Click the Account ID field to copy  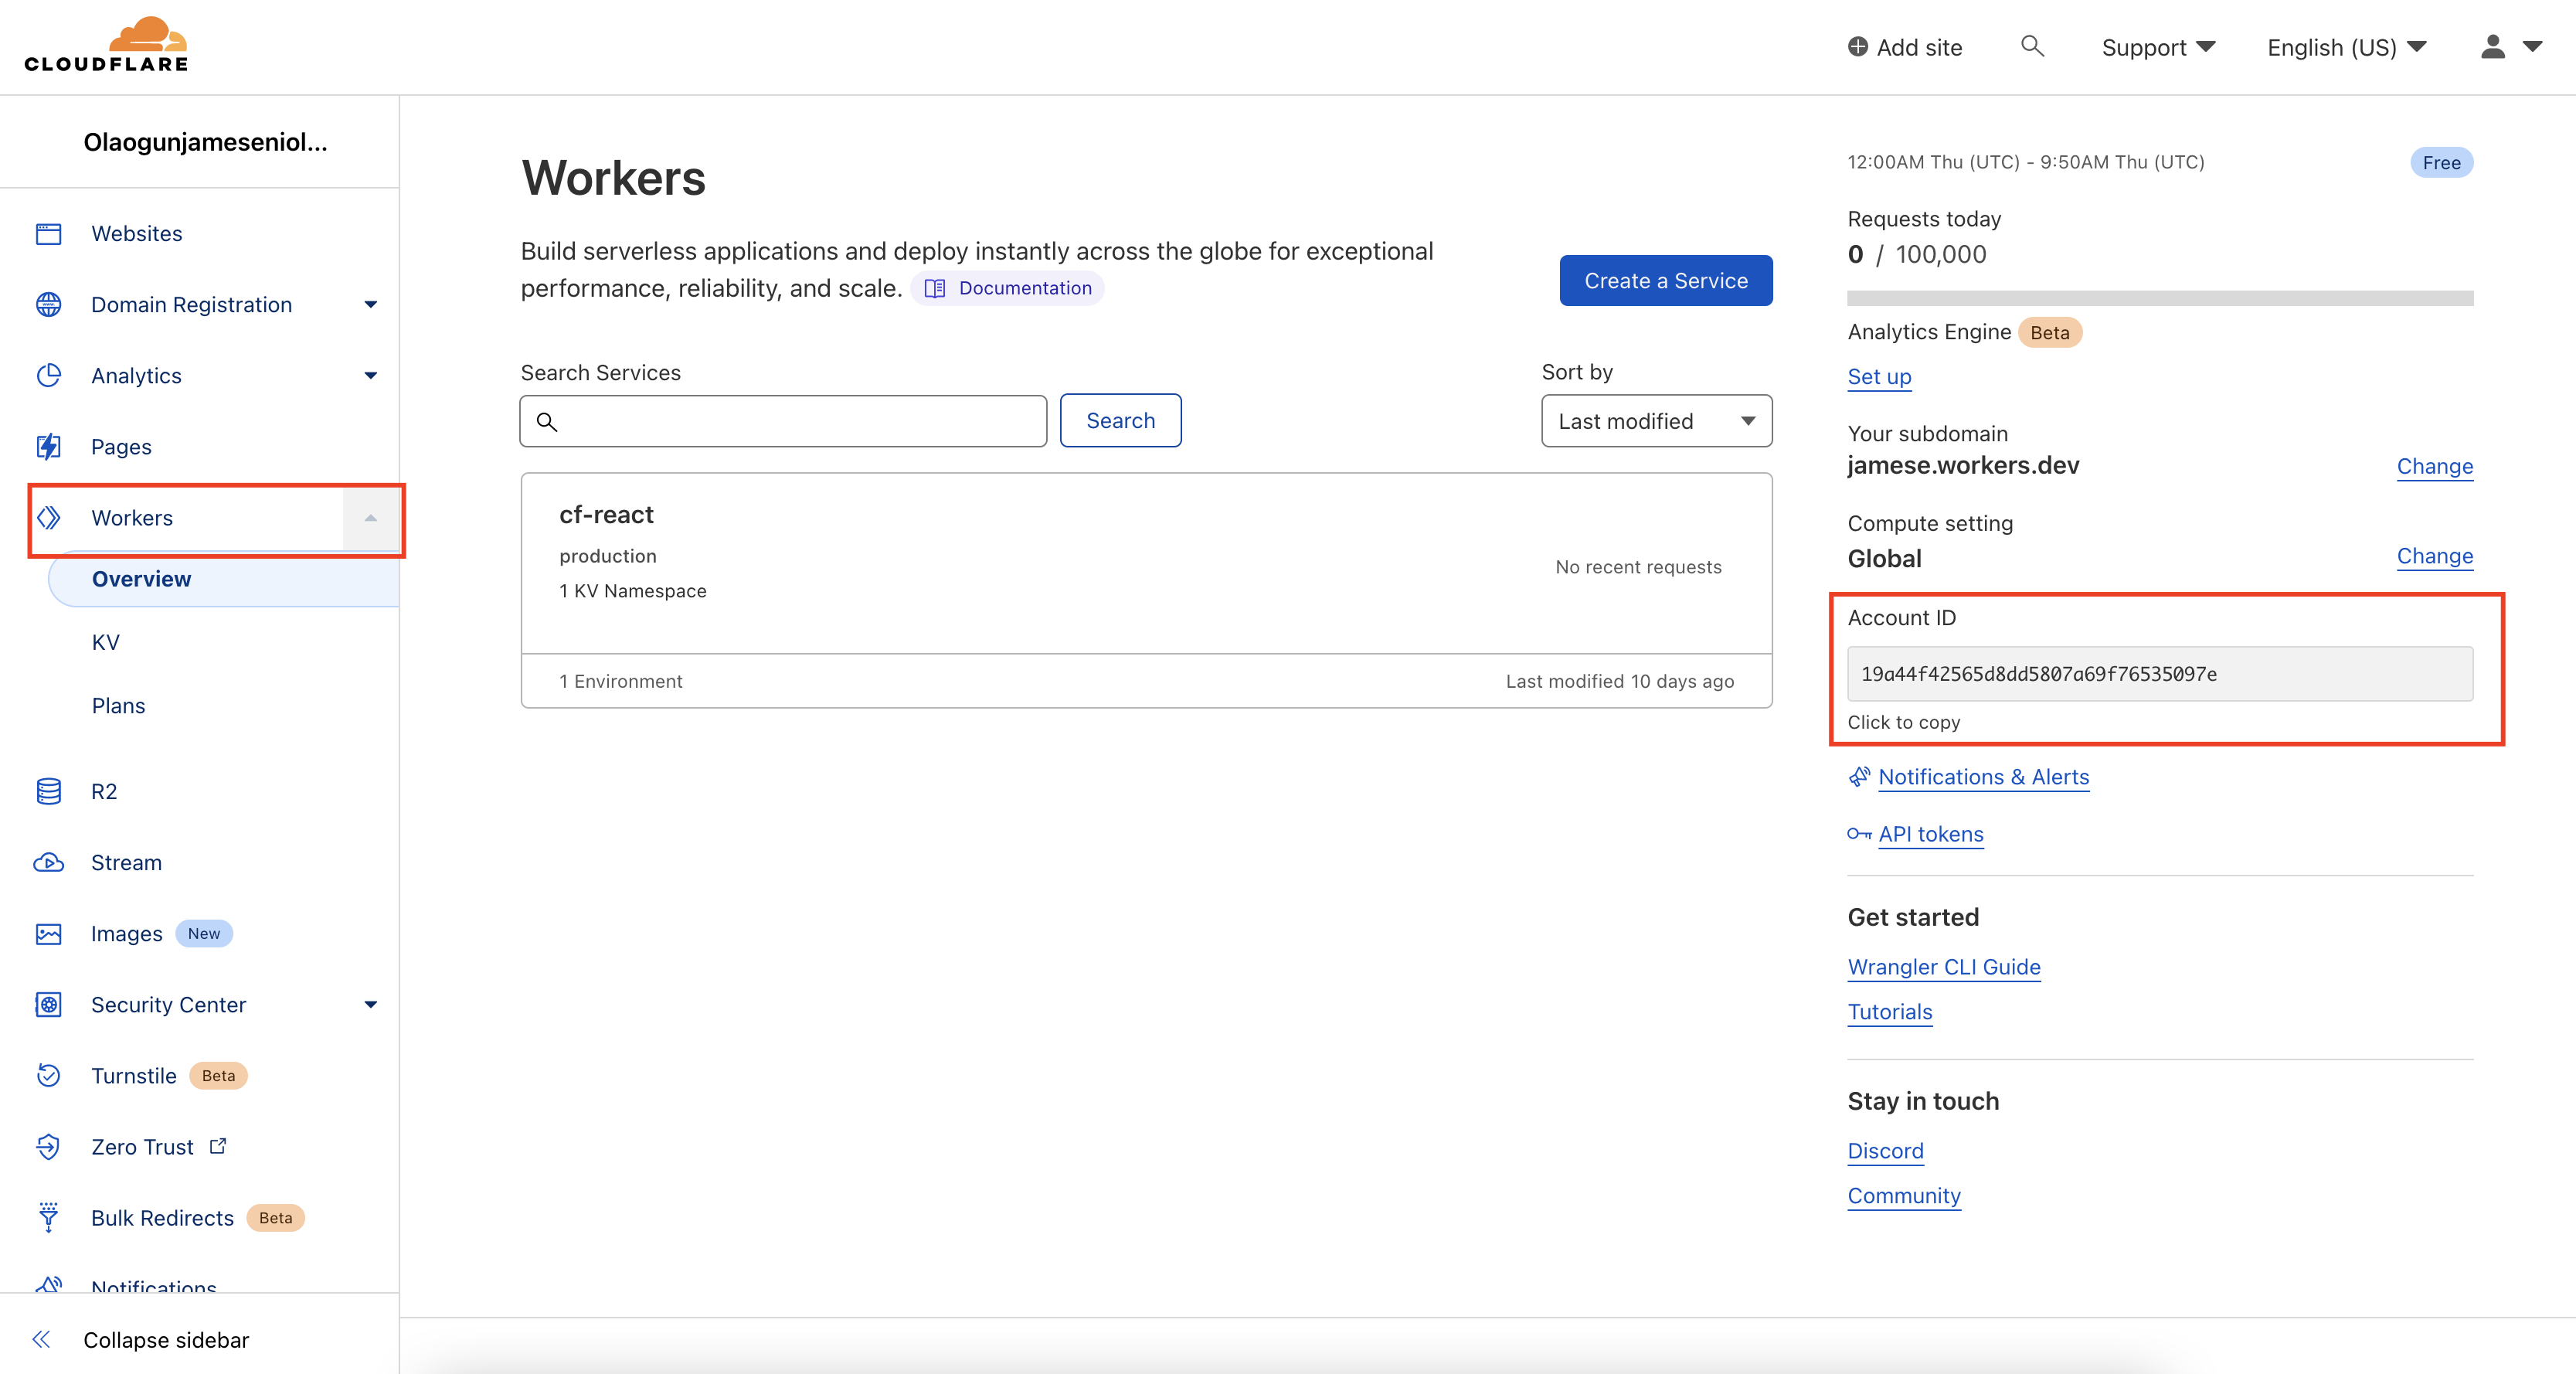pos(2159,673)
